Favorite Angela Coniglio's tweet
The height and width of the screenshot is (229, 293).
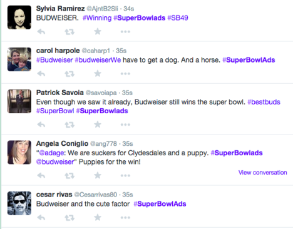click(x=98, y=175)
